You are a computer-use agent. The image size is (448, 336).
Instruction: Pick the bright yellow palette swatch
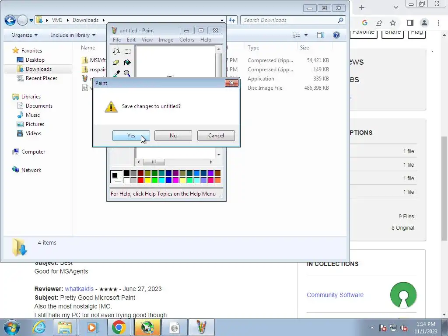[x=147, y=180]
